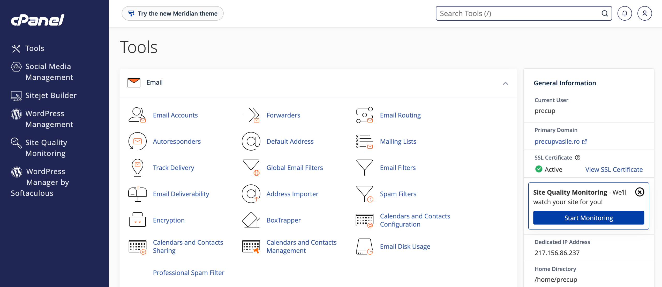Screen dimensions: 662x287
Task: Click the cPanel logo
Action: [x=37, y=20]
